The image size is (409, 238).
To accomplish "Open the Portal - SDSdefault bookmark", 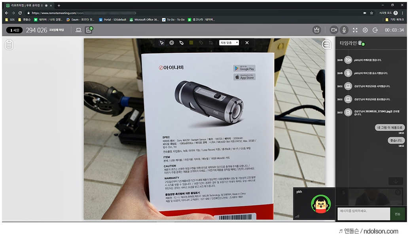I will (112, 19).
